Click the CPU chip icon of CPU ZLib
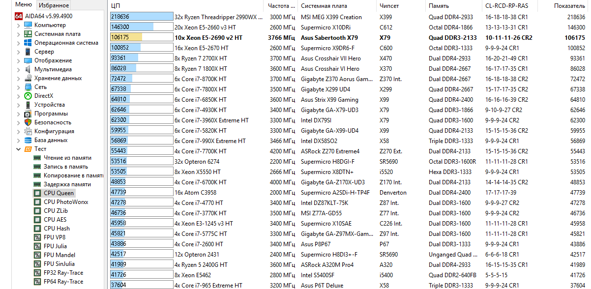This screenshot has height=289, width=591. click(x=37, y=211)
